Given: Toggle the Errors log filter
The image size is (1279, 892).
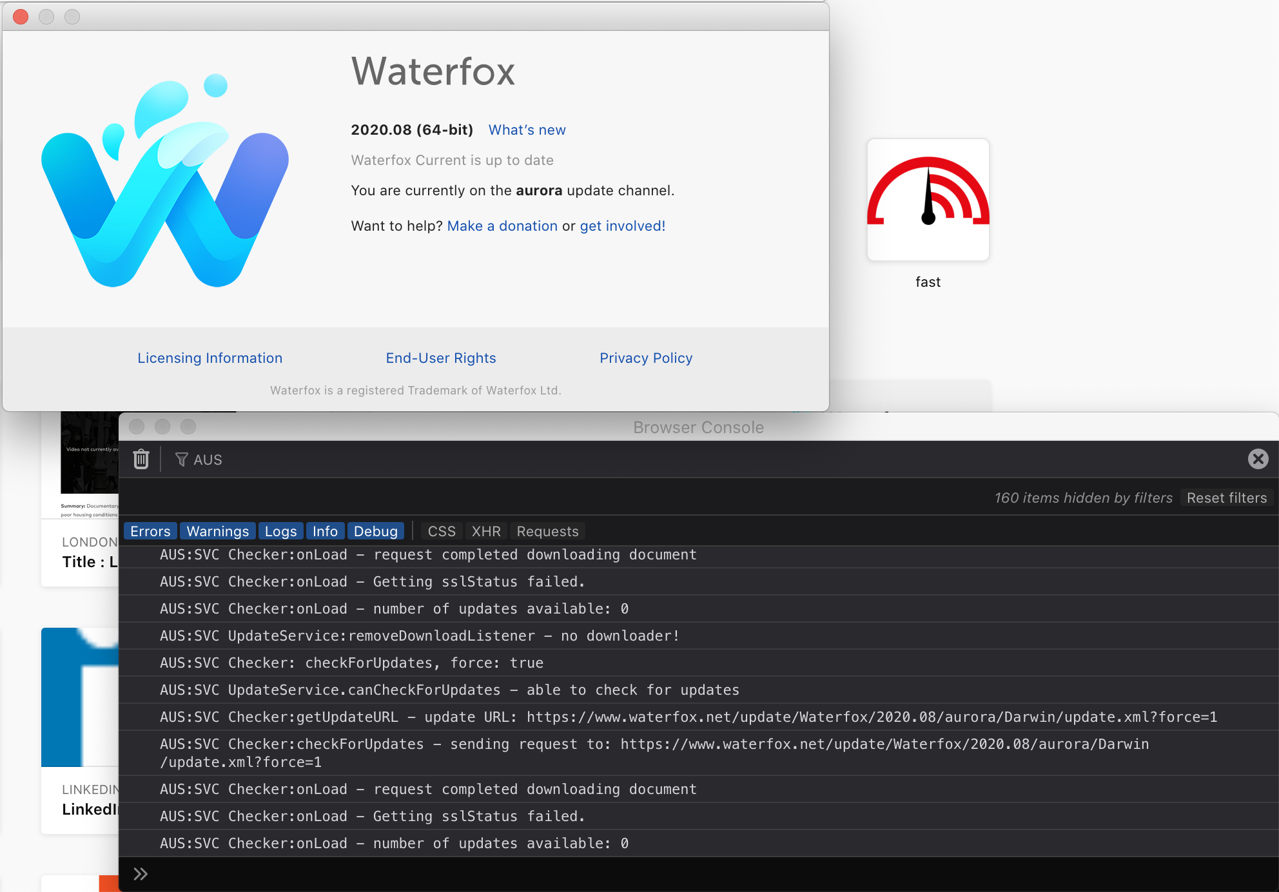Looking at the screenshot, I should coord(150,530).
